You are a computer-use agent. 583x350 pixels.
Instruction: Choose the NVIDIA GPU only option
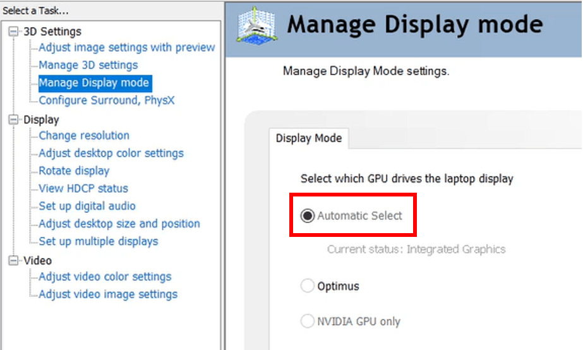(x=308, y=322)
